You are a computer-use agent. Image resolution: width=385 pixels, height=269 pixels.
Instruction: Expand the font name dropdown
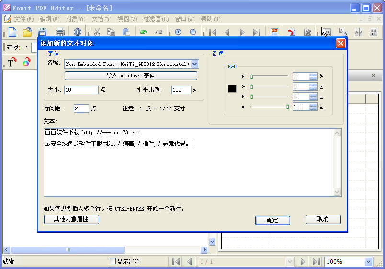[x=195, y=64]
